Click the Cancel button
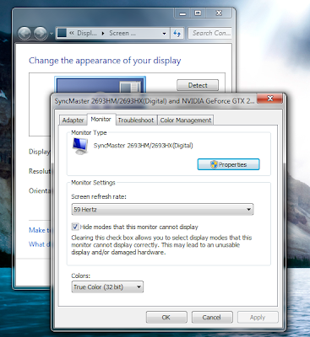The width and height of the screenshot is (310, 337). pyautogui.click(x=212, y=318)
